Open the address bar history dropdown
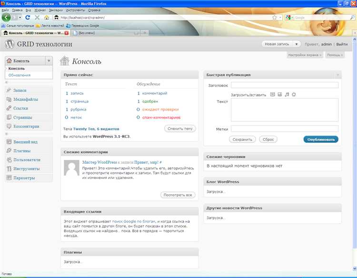The image size is (357, 278). click(280, 17)
